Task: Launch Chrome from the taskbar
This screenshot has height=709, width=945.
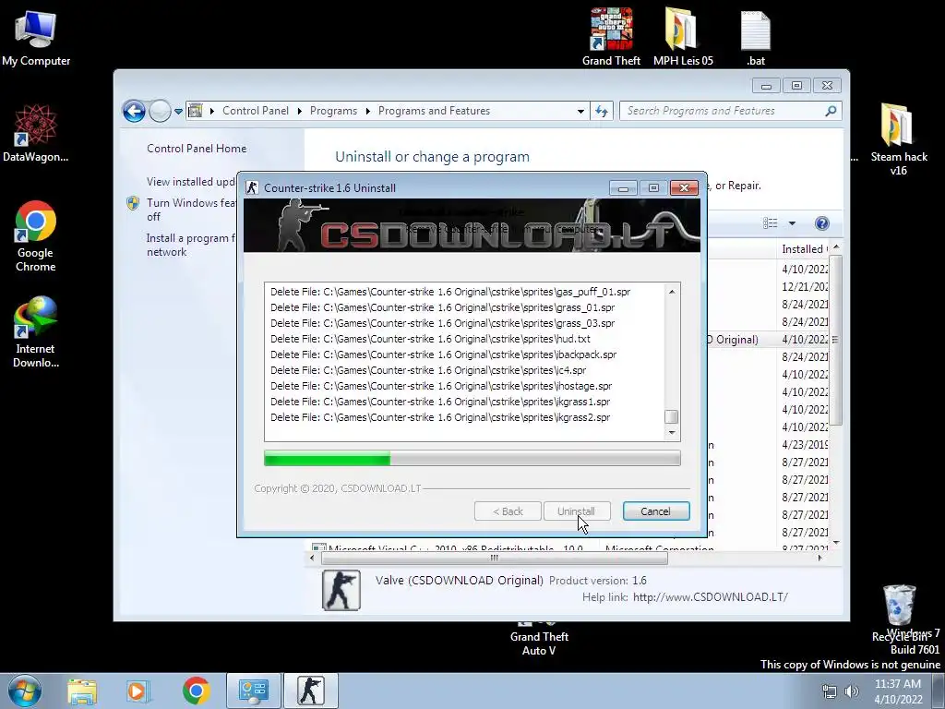Action: (196, 691)
